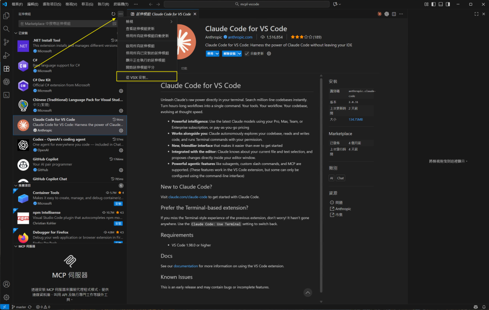Open the 終端機(T) menu
Screen dimensions: 489x310
pos(120,4)
